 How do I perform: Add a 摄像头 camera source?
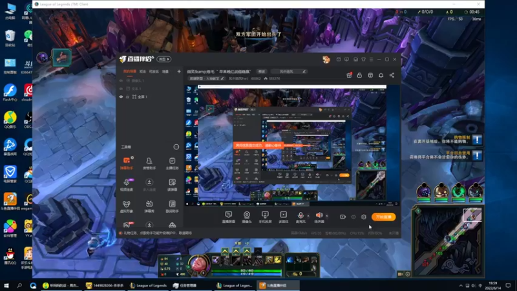[247, 217]
